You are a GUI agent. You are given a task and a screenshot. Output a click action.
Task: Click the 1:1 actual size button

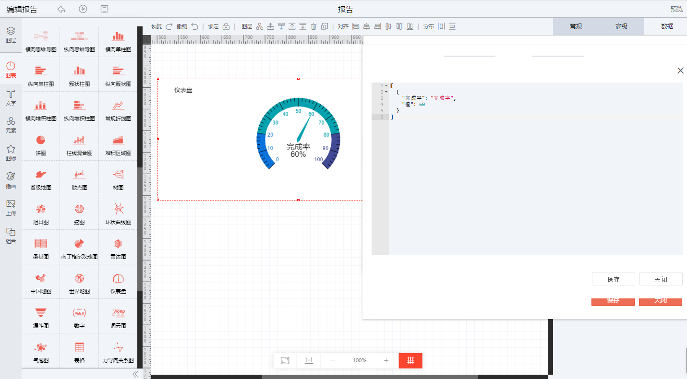pos(309,360)
